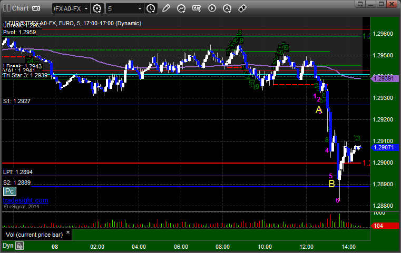Click the 10:00 time axis label
Screen dimensions: 401x253
pyautogui.click(x=265, y=247)
